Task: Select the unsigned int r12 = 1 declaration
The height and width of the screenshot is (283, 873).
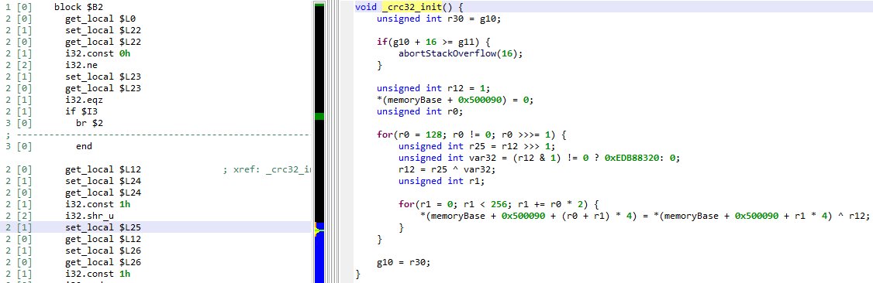Action: coord(433,88)
